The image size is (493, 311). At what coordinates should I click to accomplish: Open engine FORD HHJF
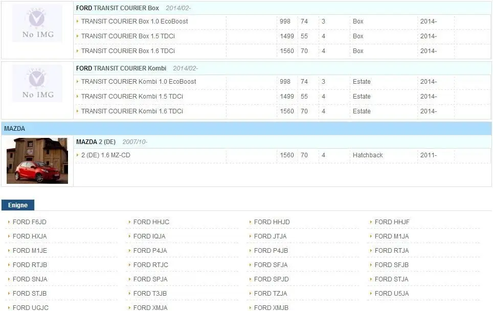point(392,222)
